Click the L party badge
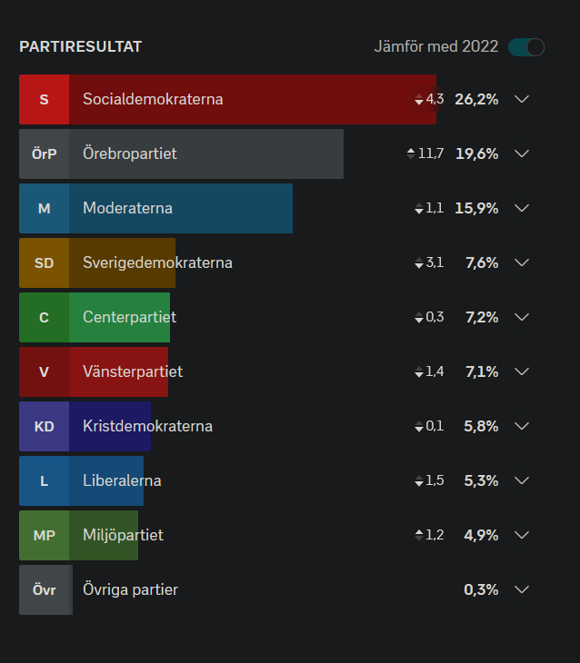Screen dimensions: 580x663 44,481
